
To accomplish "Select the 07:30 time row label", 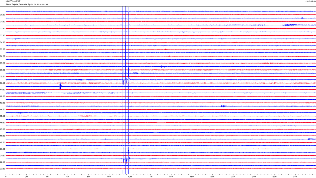I will [x=3, y=63].
